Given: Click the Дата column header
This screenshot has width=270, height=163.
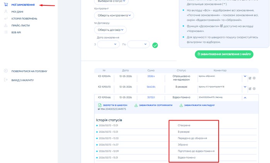Looking at the screenshot, I should click(x=126, y=70).
